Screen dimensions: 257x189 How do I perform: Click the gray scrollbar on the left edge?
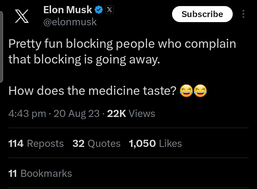[1, 46]
